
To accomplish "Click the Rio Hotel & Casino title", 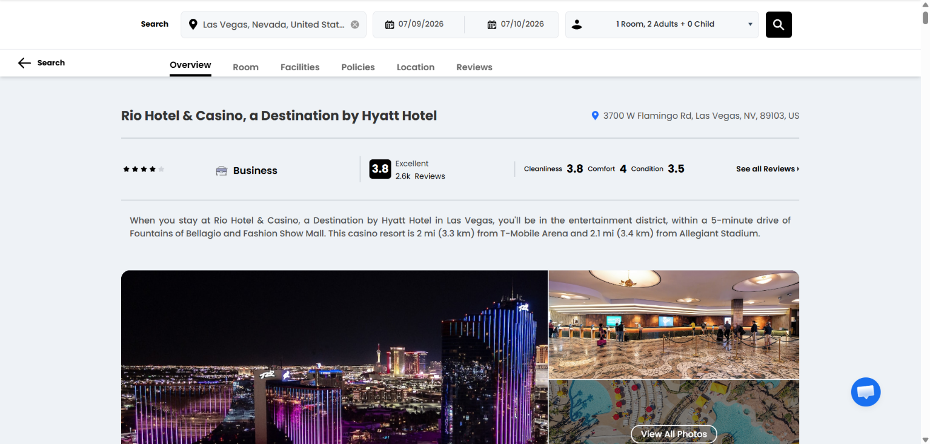I will tap(279, 116).
